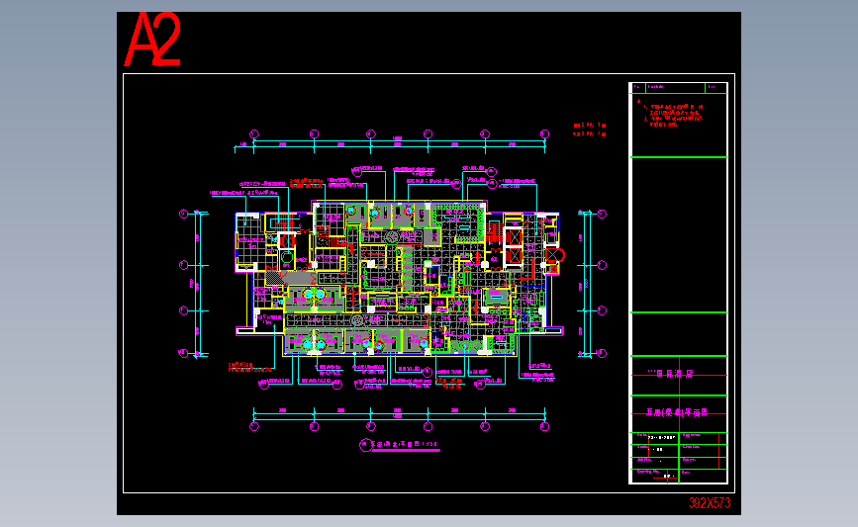Click the red "A2" sheet size label

point(152,40)
